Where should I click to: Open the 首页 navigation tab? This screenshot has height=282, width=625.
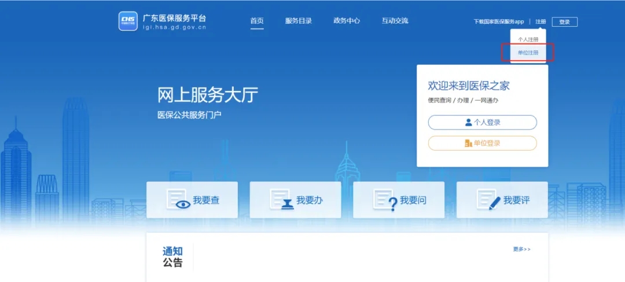click(x=257, y=21)
